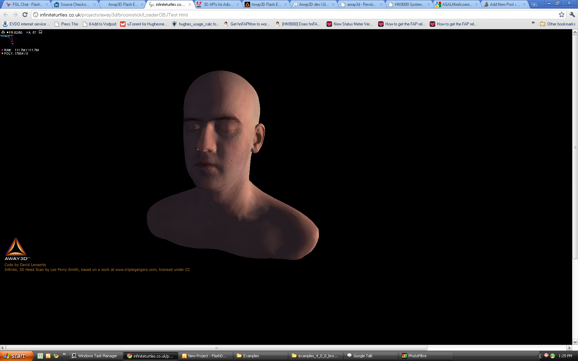Expand the bookmarks bar overflow chevron
578x361 pixels.
(x=533, y=23)
